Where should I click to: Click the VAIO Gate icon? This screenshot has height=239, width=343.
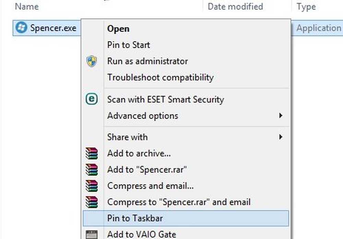92,235
